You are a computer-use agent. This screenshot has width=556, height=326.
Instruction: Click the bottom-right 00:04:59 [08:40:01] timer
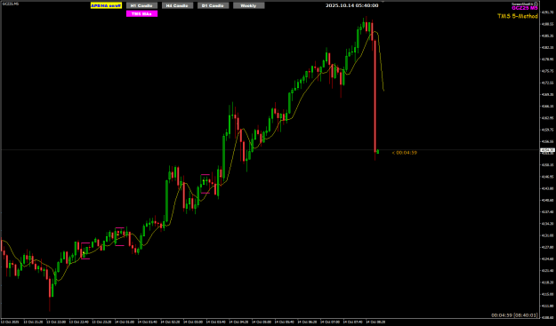pyautogui.click(x=514, y=315)
